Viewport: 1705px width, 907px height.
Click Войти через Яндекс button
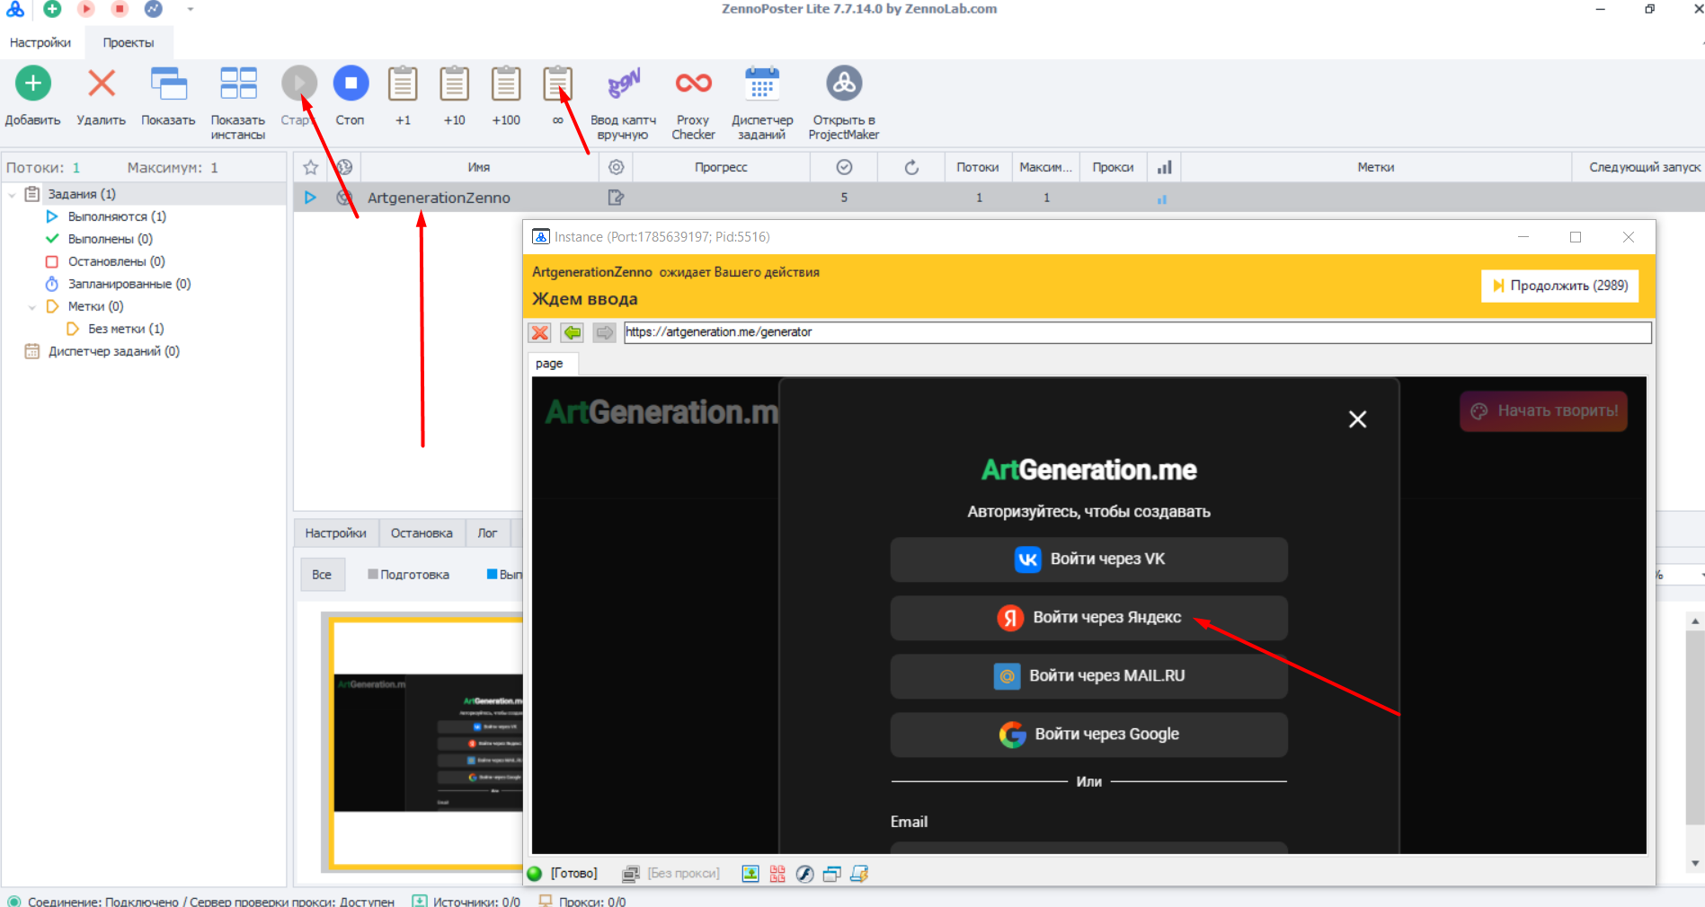[x=1088, y=618]
